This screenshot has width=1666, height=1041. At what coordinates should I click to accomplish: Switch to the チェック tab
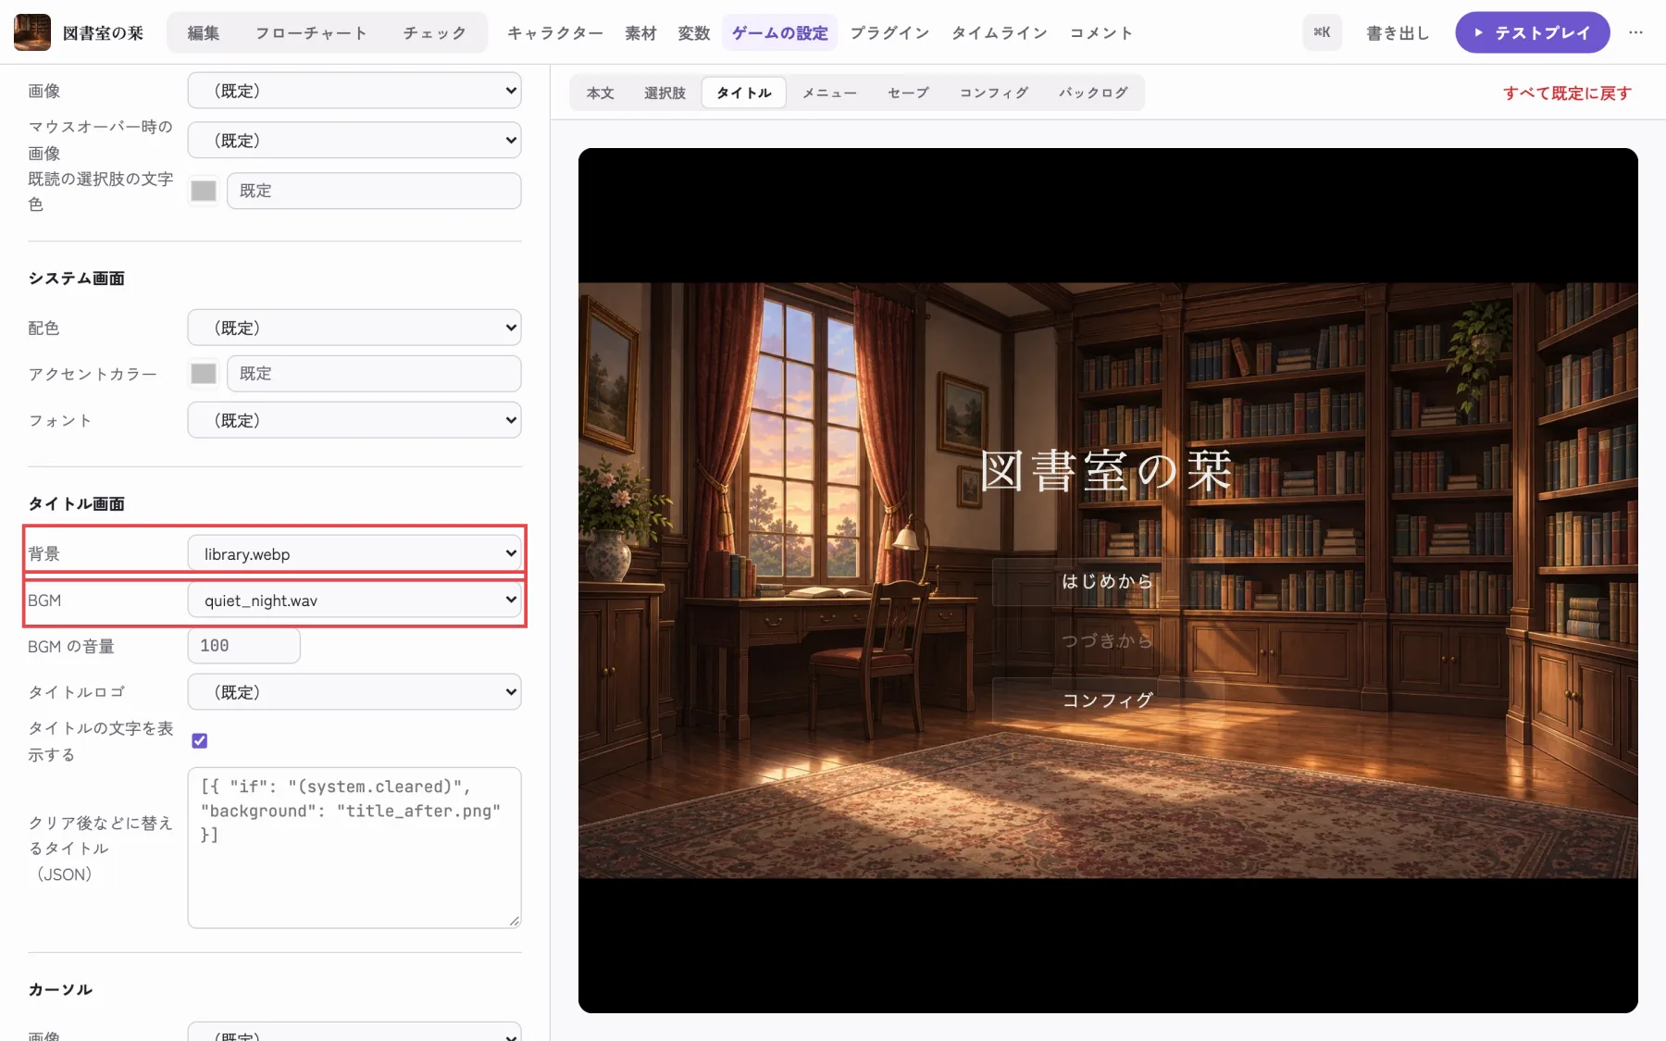(x=435, y=33)
